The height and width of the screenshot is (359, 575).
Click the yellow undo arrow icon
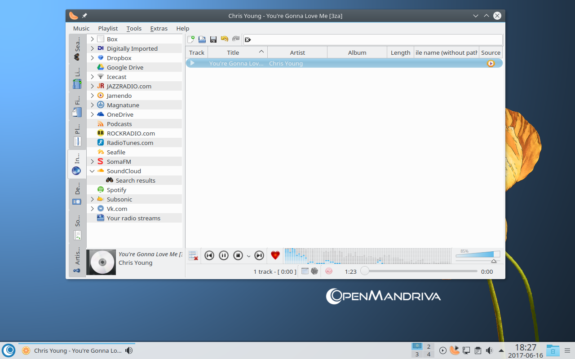tap(225, 39)
